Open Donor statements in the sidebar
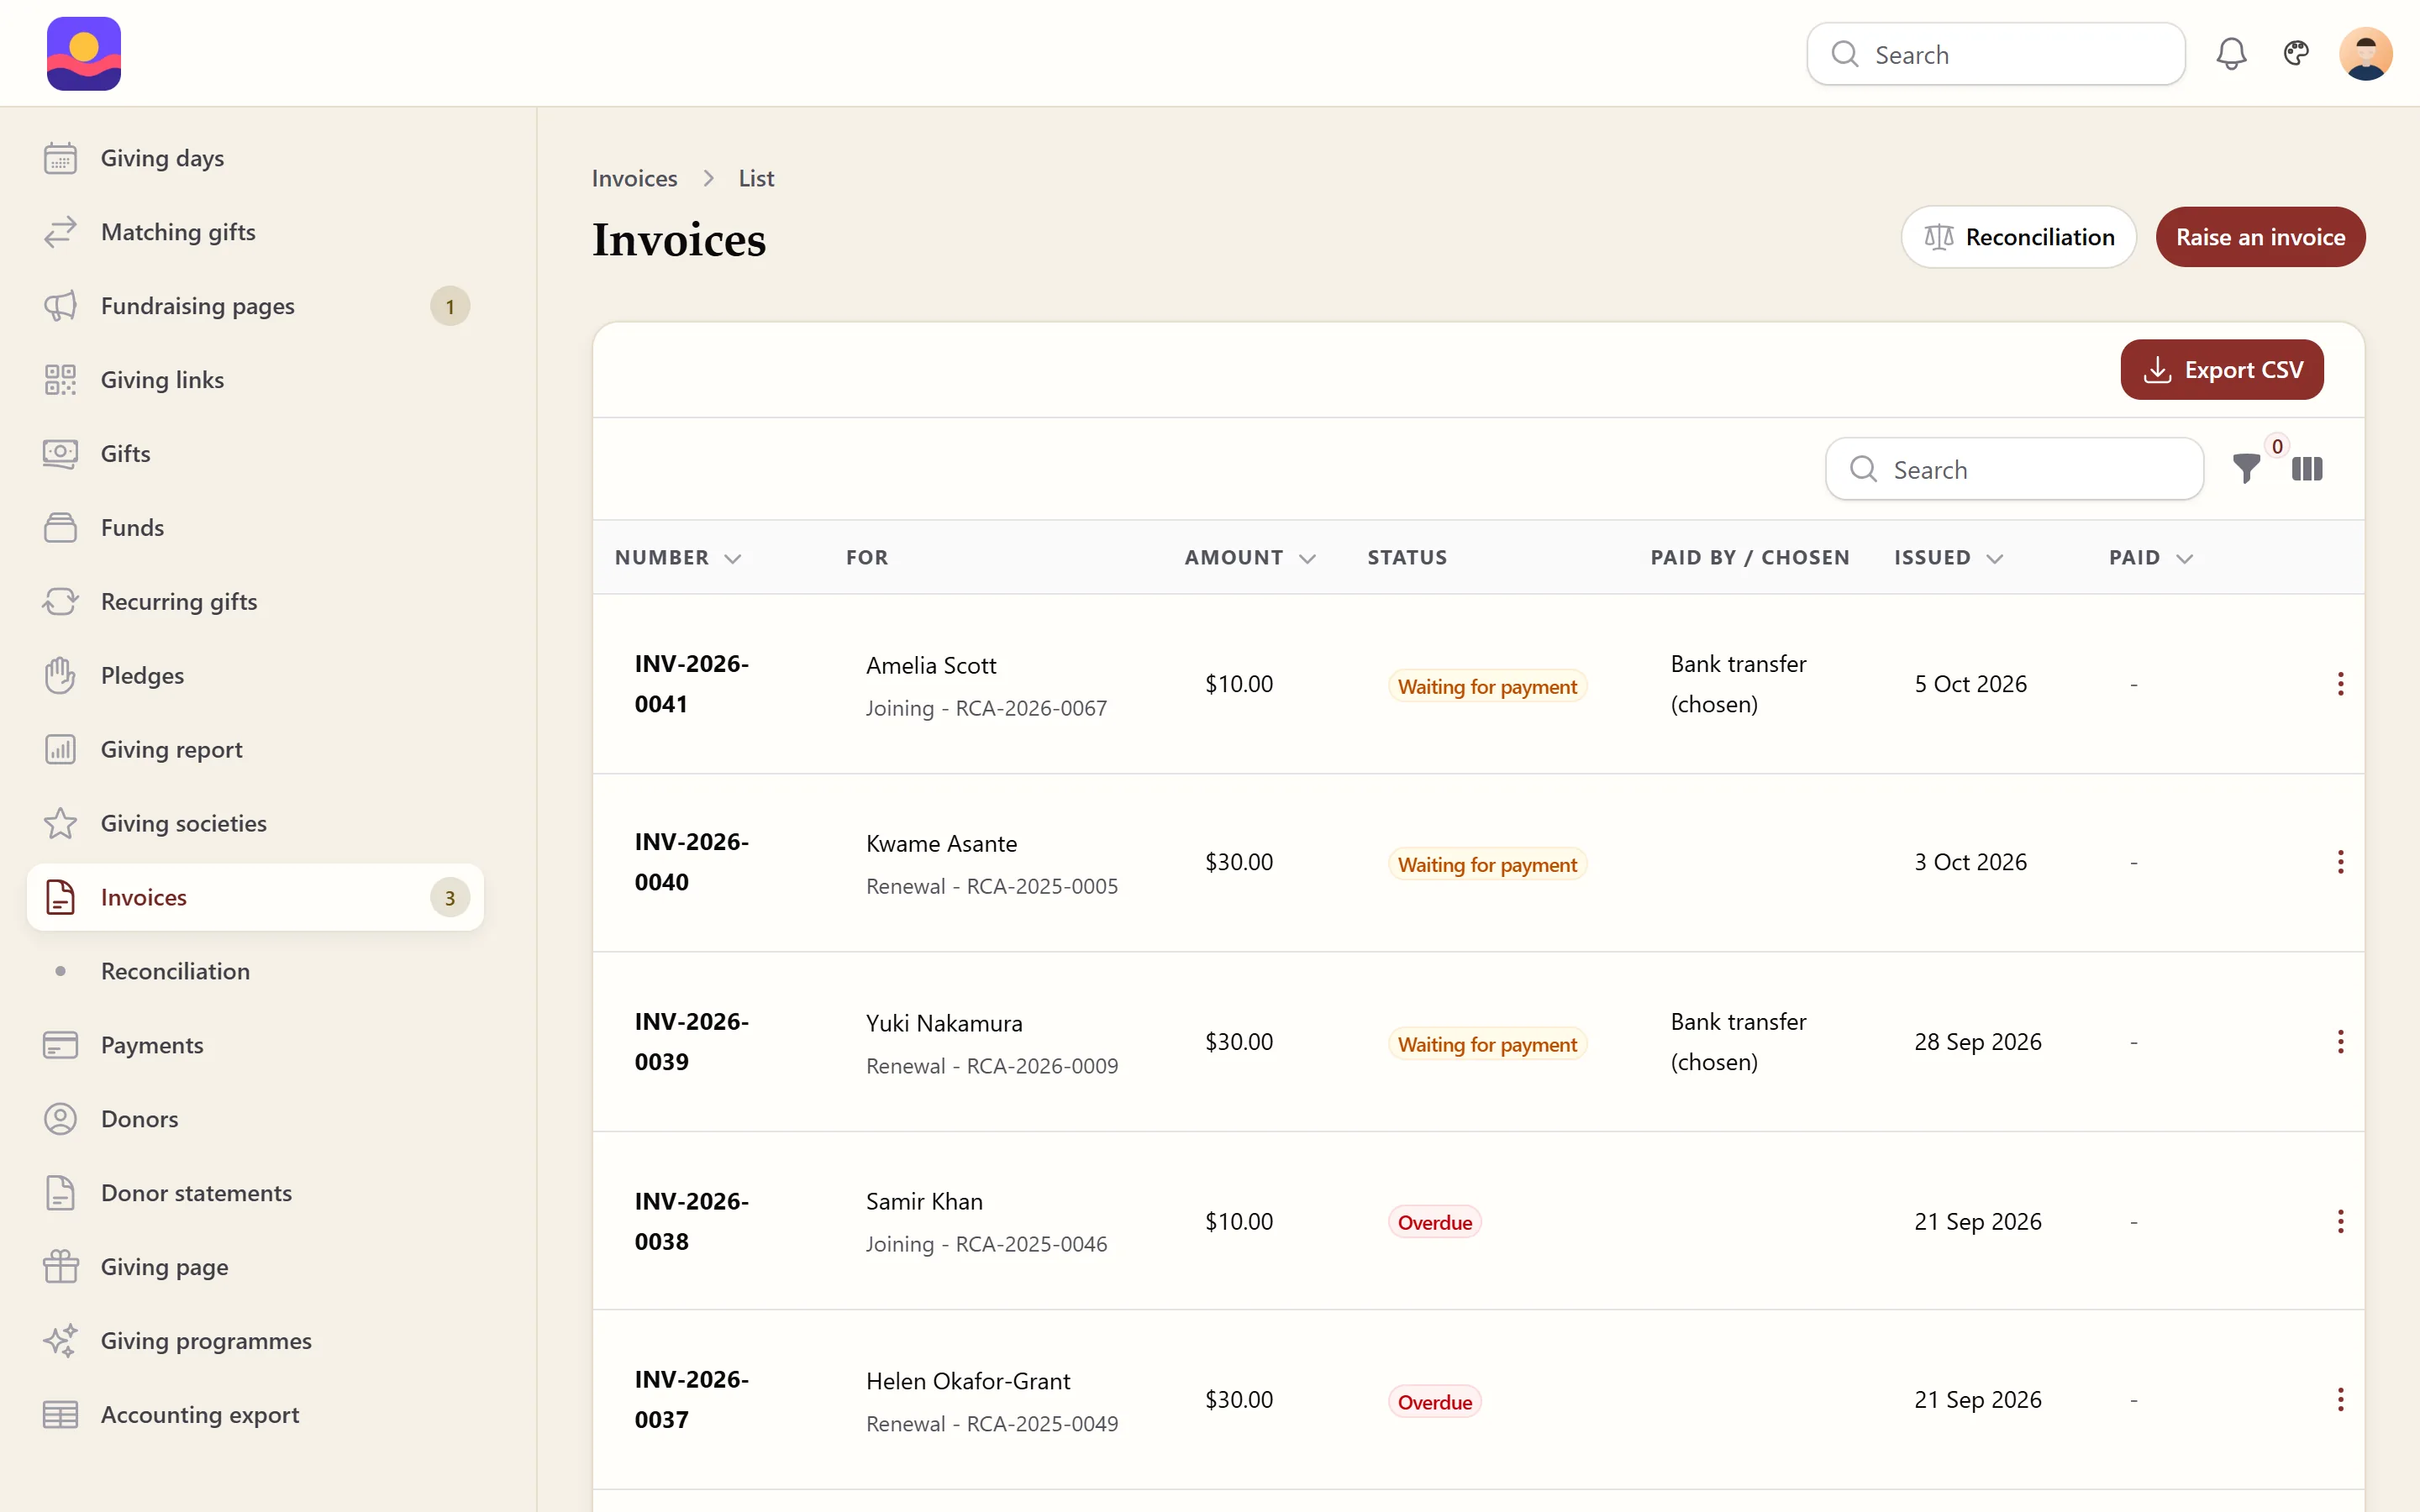The height and width of the screenshot is (1512, 2420). click(x=255, y=1193)
